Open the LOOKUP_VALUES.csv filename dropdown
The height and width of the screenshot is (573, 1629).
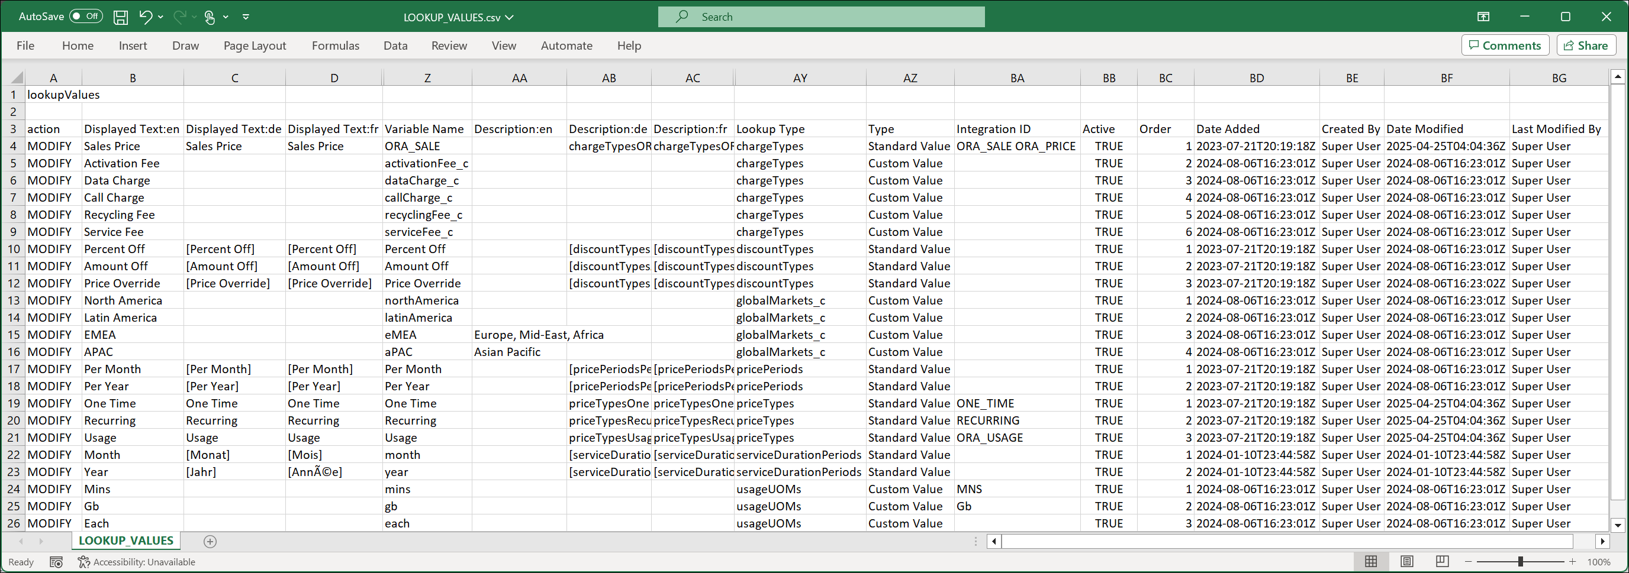pyautogui.click(x=510, y=17)
